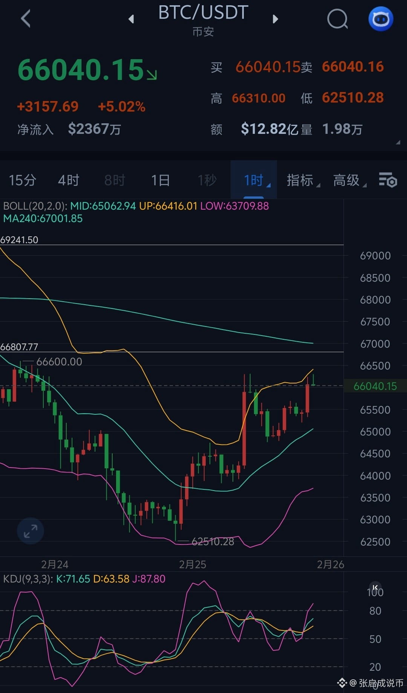Tap the green 66040.15 price axis tag
The width and height of the screenshot is (407, 693).
point(375,386)
